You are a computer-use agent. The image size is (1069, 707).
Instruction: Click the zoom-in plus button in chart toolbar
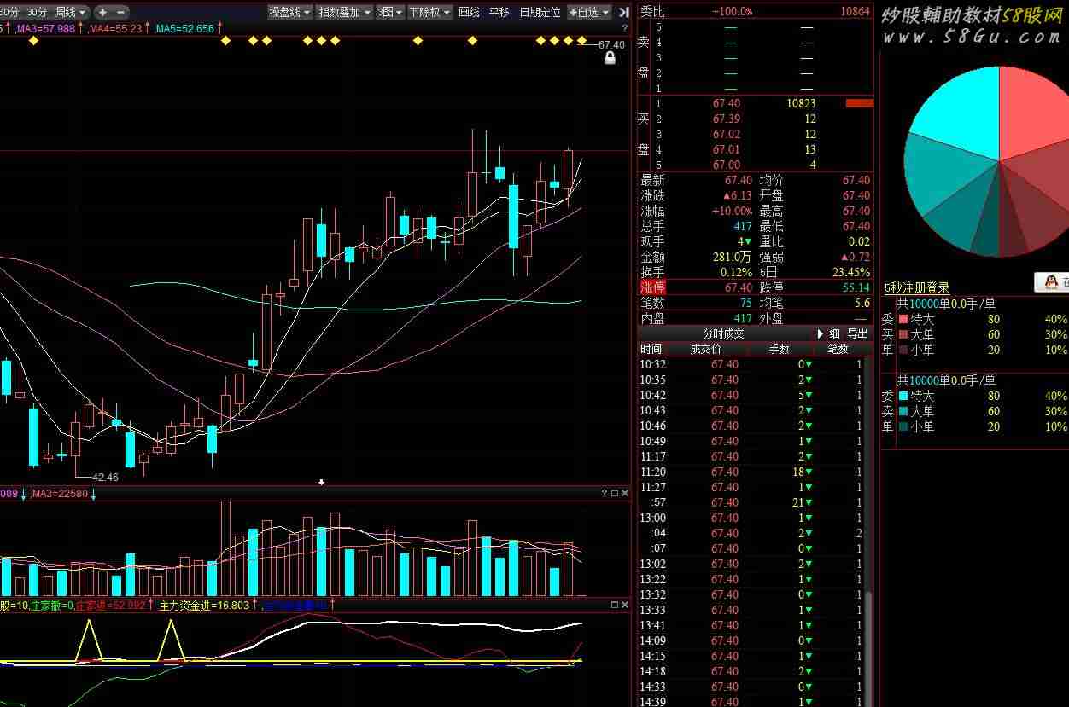pos(102,12)
